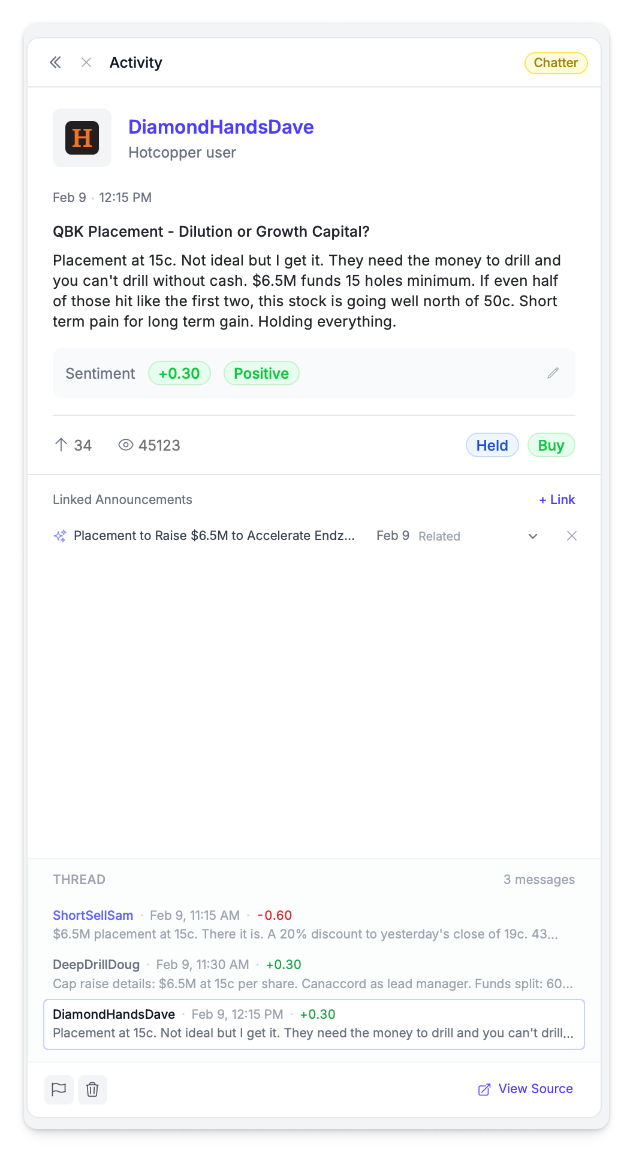This screenshot has width=633, height=1153.
Task: Toggle the Buy tag
Action: tap(551, 445)
